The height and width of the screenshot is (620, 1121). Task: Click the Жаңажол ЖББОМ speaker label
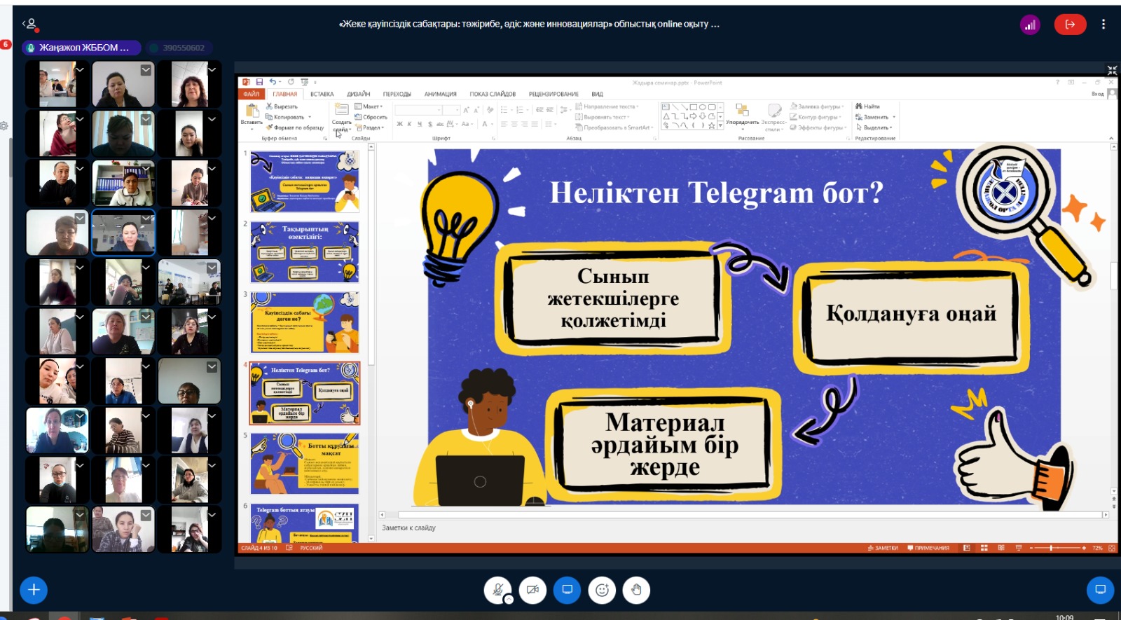click(x=82, y=48)
